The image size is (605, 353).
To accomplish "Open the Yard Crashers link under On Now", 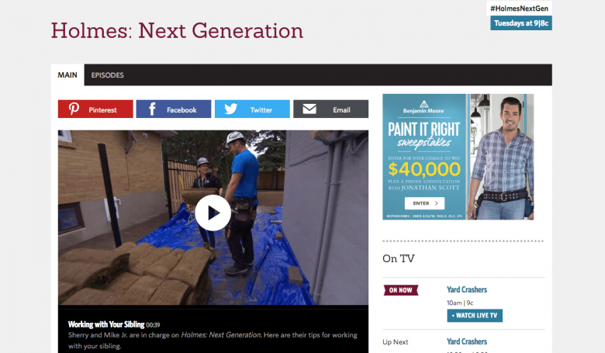I will tap(467, 289).
